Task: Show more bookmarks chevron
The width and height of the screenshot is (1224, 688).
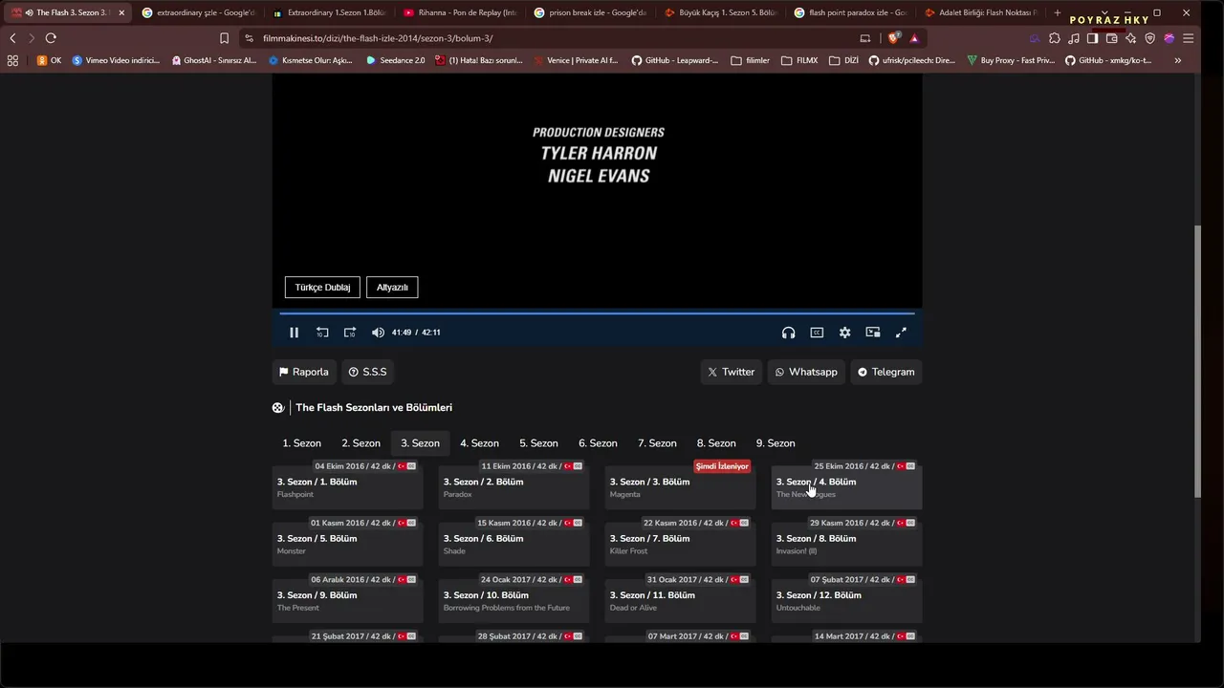Action: [x=1177, y=60]
